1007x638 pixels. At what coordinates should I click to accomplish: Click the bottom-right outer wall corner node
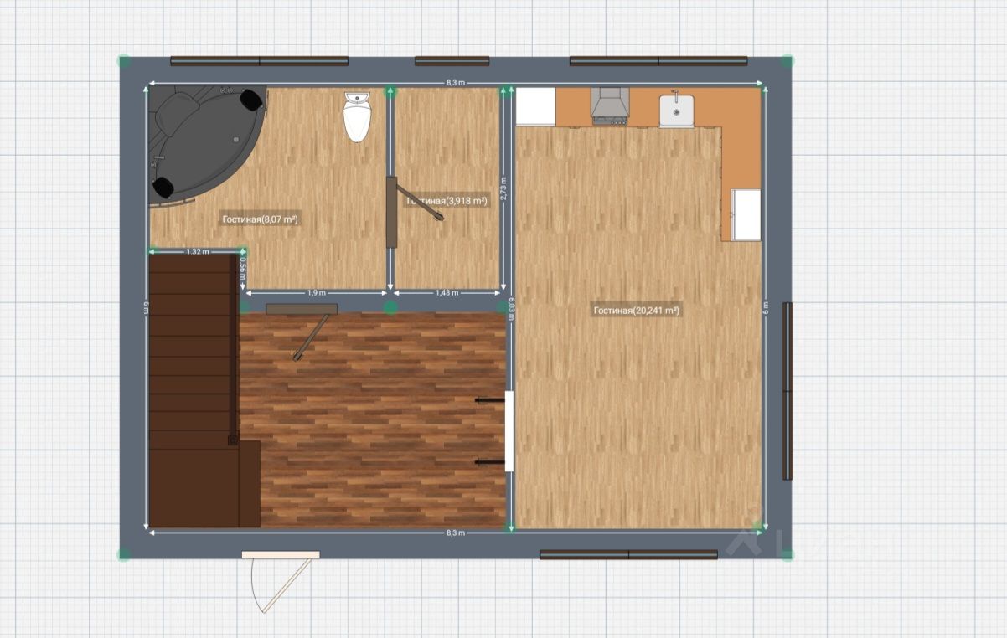tap(788, 554)
